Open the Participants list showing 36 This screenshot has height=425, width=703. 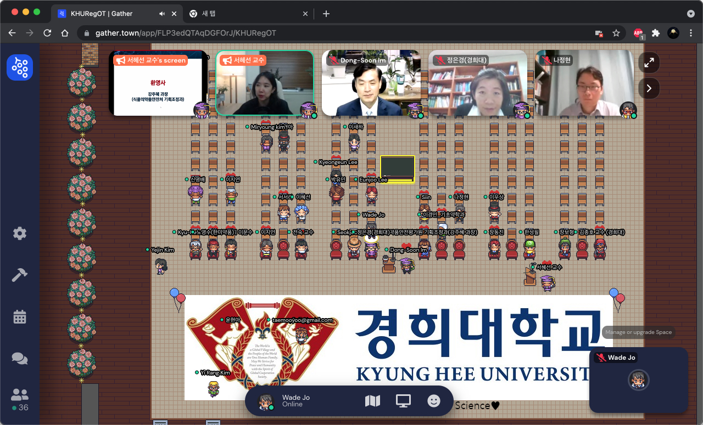coord(20,399)
